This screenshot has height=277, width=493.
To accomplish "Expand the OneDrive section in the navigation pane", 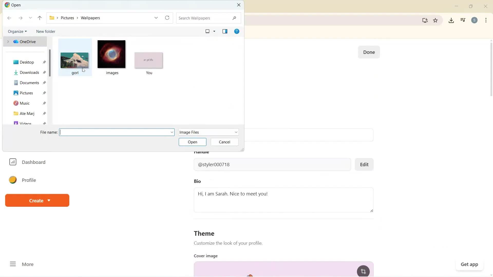I will [x=8, y=41].
